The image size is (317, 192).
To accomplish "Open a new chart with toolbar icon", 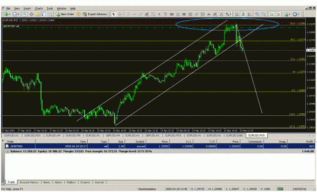I will (6, 14).
